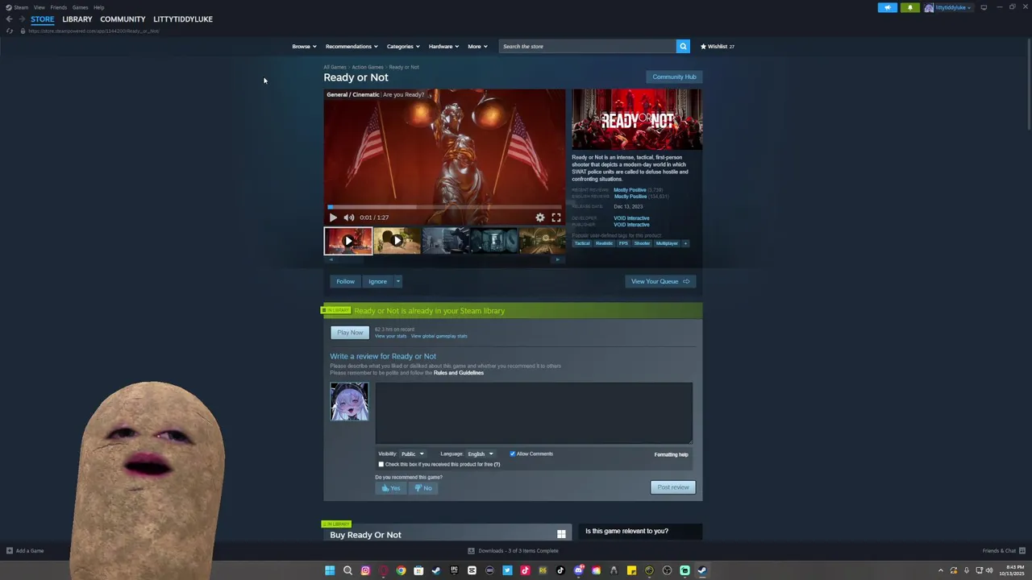Open OBS Studio from taskbar
This screenshot has height=580, width=1032.
(x=667, y=570)
